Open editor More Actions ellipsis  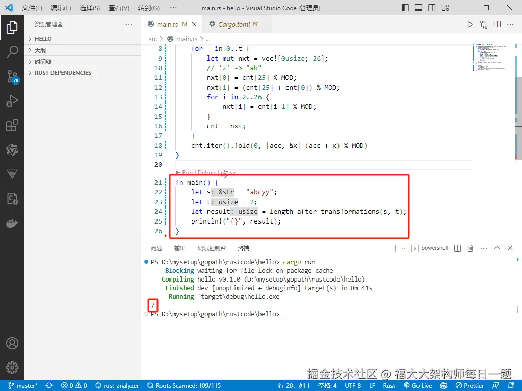[x=510, y=24]
